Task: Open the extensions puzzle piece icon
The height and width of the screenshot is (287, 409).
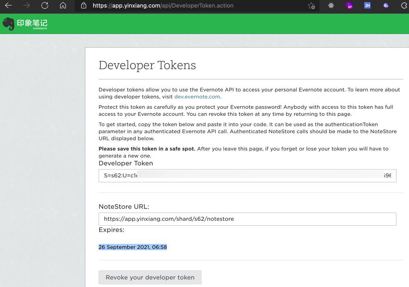Action: click(x=404, y=5)
